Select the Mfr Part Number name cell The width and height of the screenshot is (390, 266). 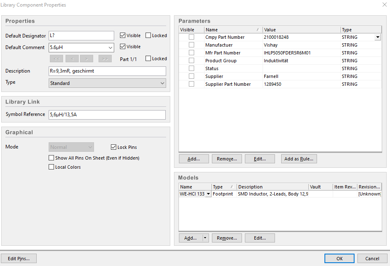233,53
